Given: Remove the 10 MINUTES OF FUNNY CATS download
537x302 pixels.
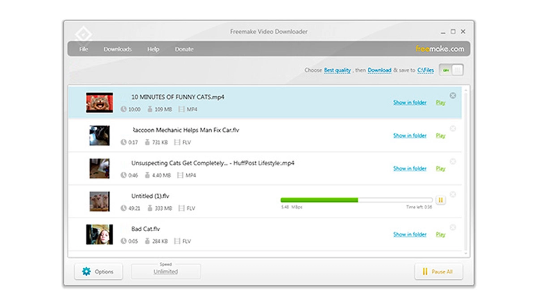Looking at the screenshot, I should point(452,95).
